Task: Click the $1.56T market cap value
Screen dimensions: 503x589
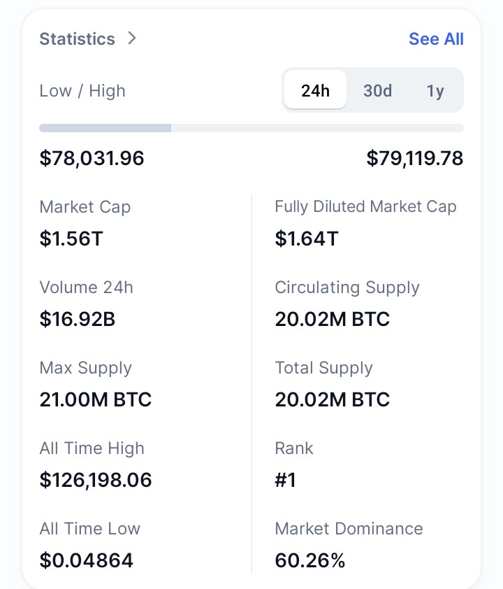Action: (x=71, y=239)
